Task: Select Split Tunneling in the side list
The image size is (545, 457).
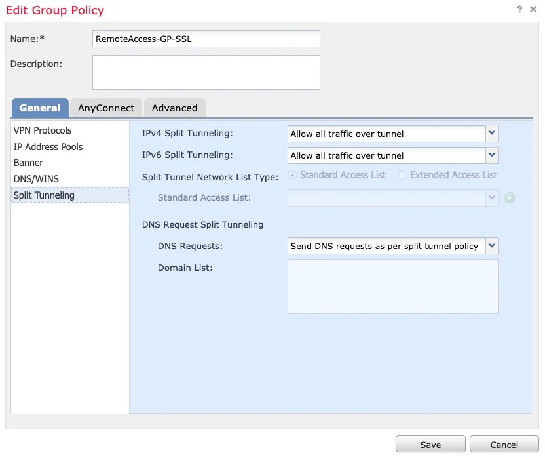Action: (x=70, y=195)
